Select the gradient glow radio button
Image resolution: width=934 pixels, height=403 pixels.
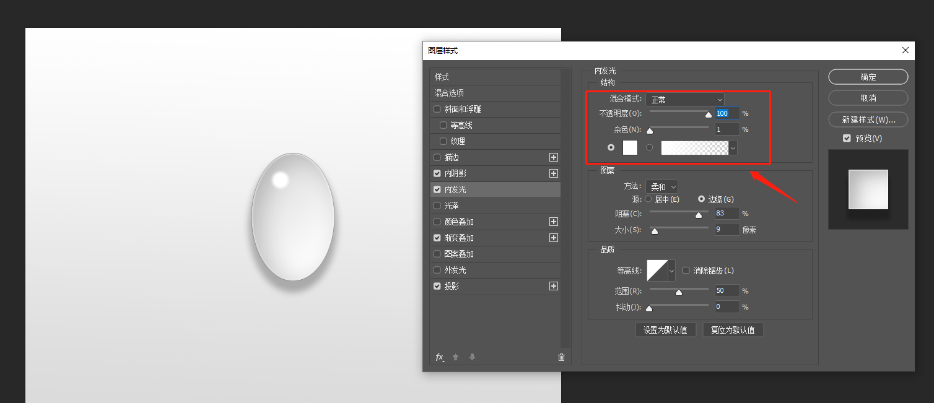coord(650,147)
